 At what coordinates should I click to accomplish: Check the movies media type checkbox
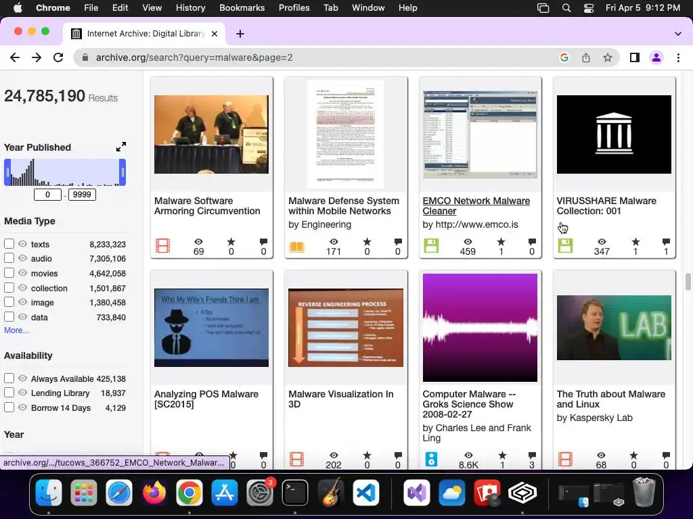[x=9, y=273]
